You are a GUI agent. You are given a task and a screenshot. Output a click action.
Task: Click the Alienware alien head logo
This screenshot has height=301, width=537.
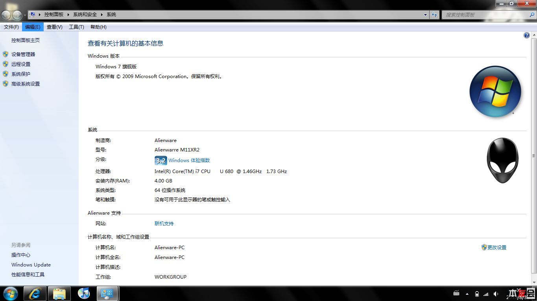pyautogui.click(x=503, y=160)
